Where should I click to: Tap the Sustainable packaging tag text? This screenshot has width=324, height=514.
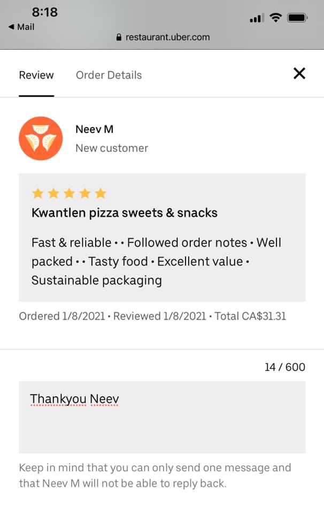97,281
